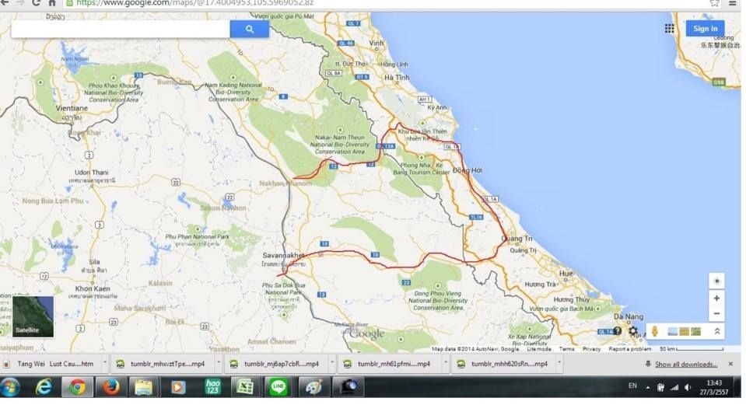
Task: Open dropdown arrow for tumblr_mj6ap7cbR download
Action: 331,364
